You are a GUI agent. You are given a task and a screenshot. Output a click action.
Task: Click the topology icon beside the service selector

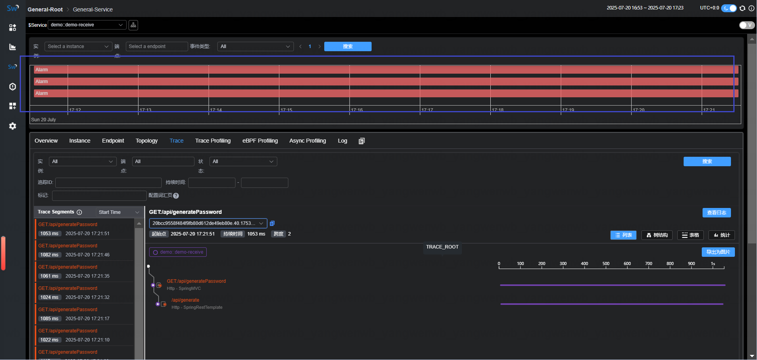pyautogui.click(x=133, y=25)
